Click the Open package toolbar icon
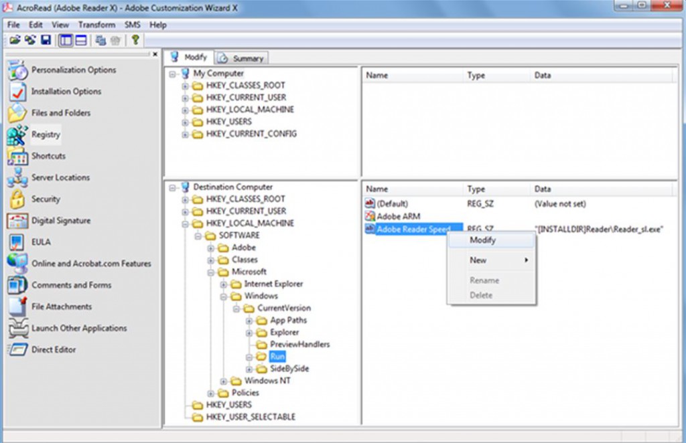 coord(15,40)
